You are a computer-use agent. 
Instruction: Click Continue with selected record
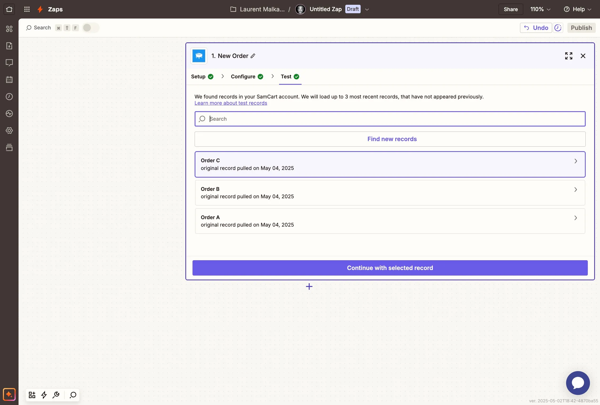click(390, 268)
